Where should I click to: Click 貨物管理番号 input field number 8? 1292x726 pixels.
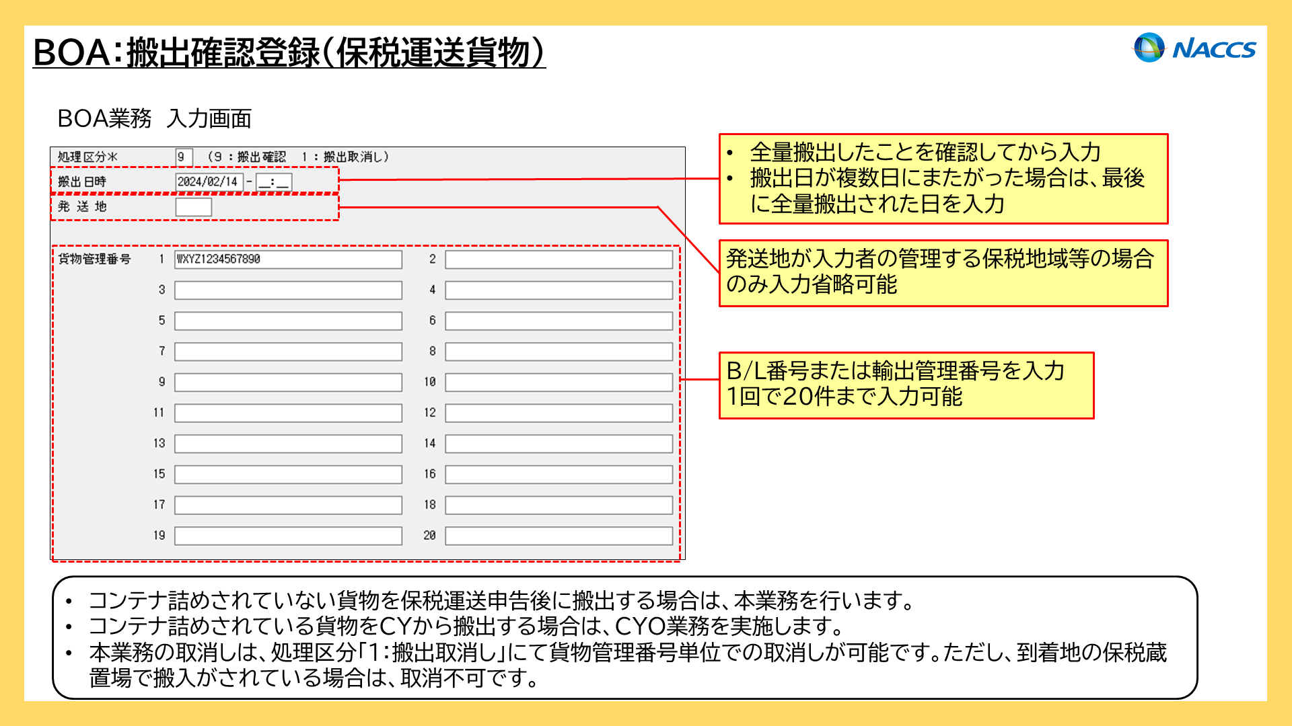coord(559,352)
